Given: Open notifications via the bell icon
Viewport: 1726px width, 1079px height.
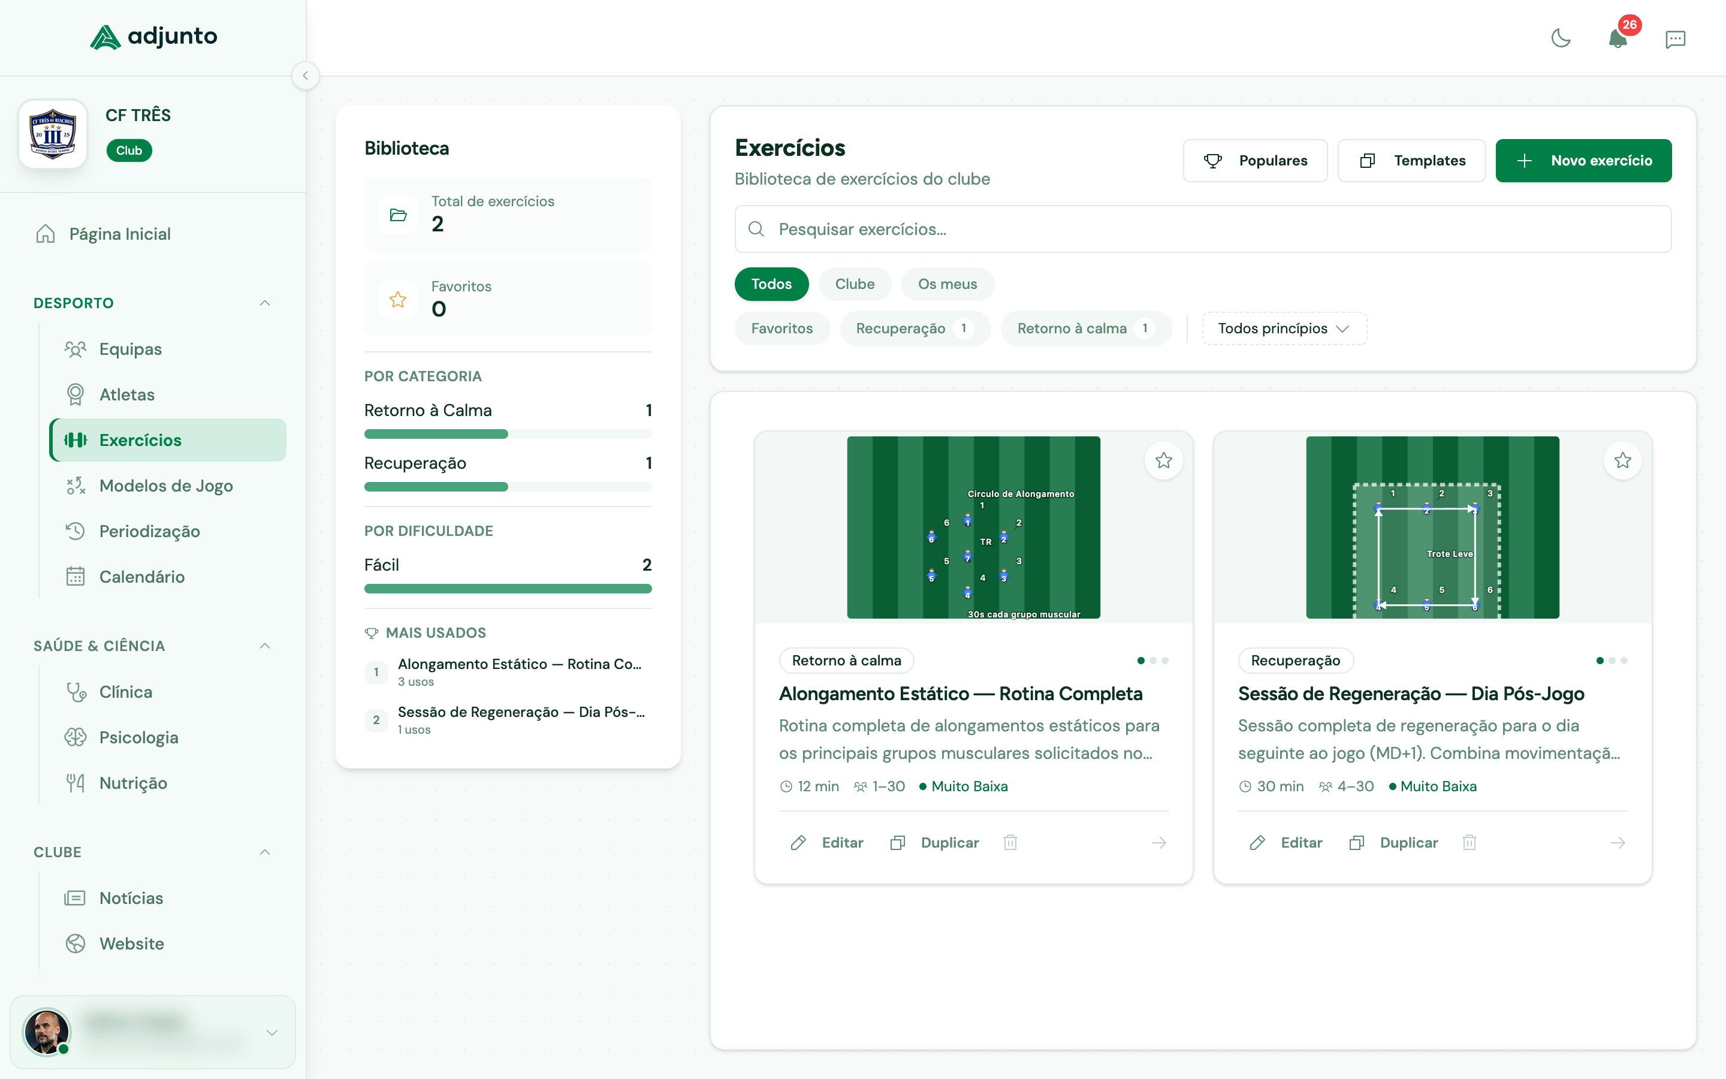Looking at the screenshot, I should point(1618,41).
